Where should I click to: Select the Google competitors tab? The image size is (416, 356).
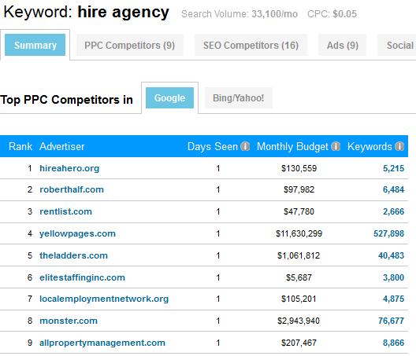click(169, 98)
